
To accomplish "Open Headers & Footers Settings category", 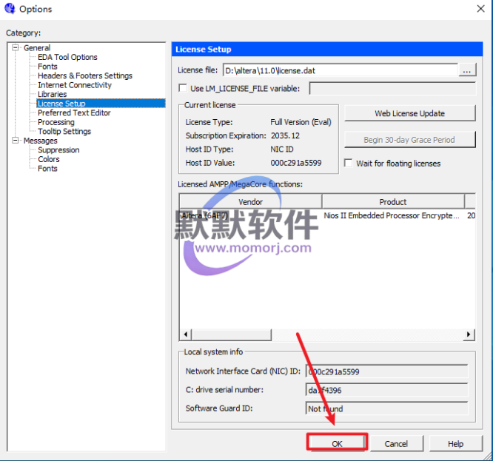I will (x=85, y=75).
